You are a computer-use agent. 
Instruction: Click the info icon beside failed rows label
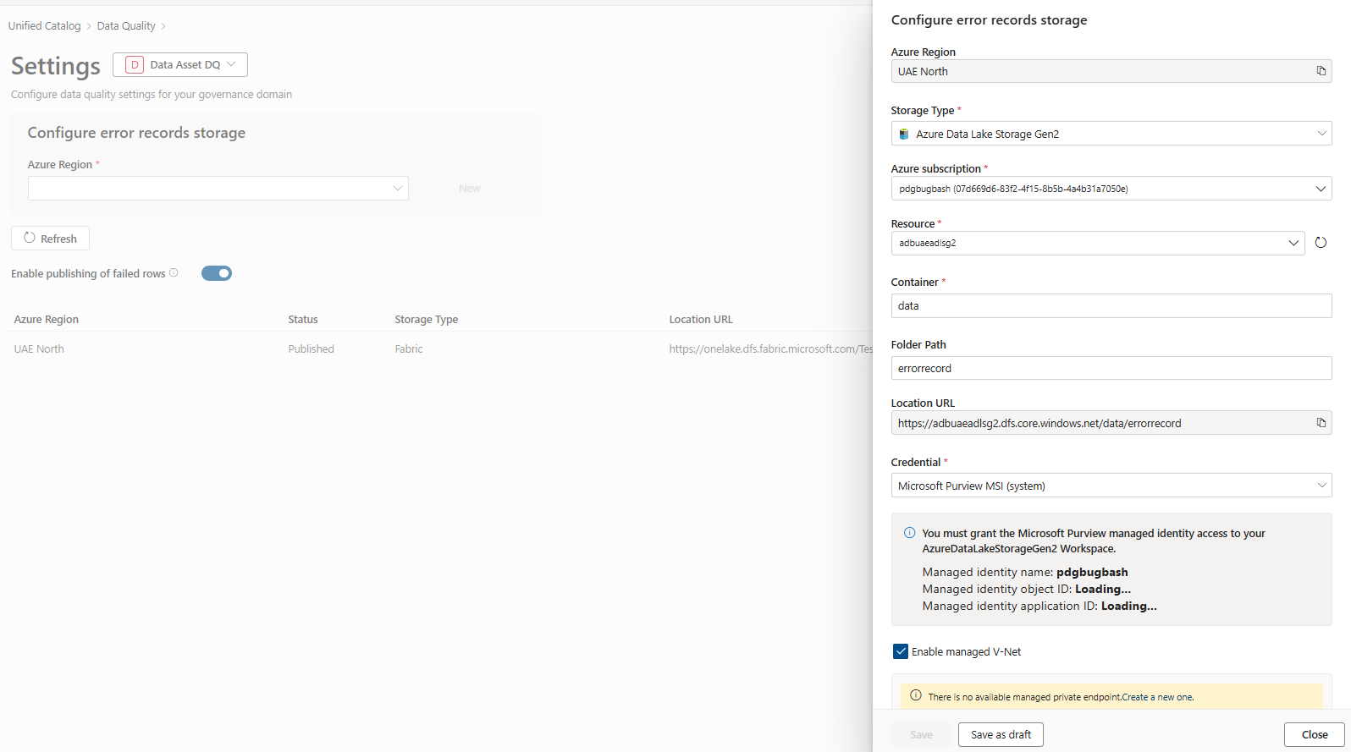174,272
